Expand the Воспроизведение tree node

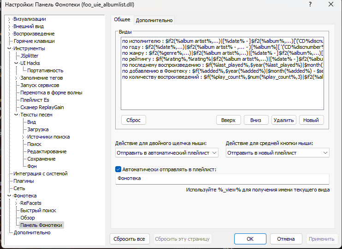(x=9, y=34)
